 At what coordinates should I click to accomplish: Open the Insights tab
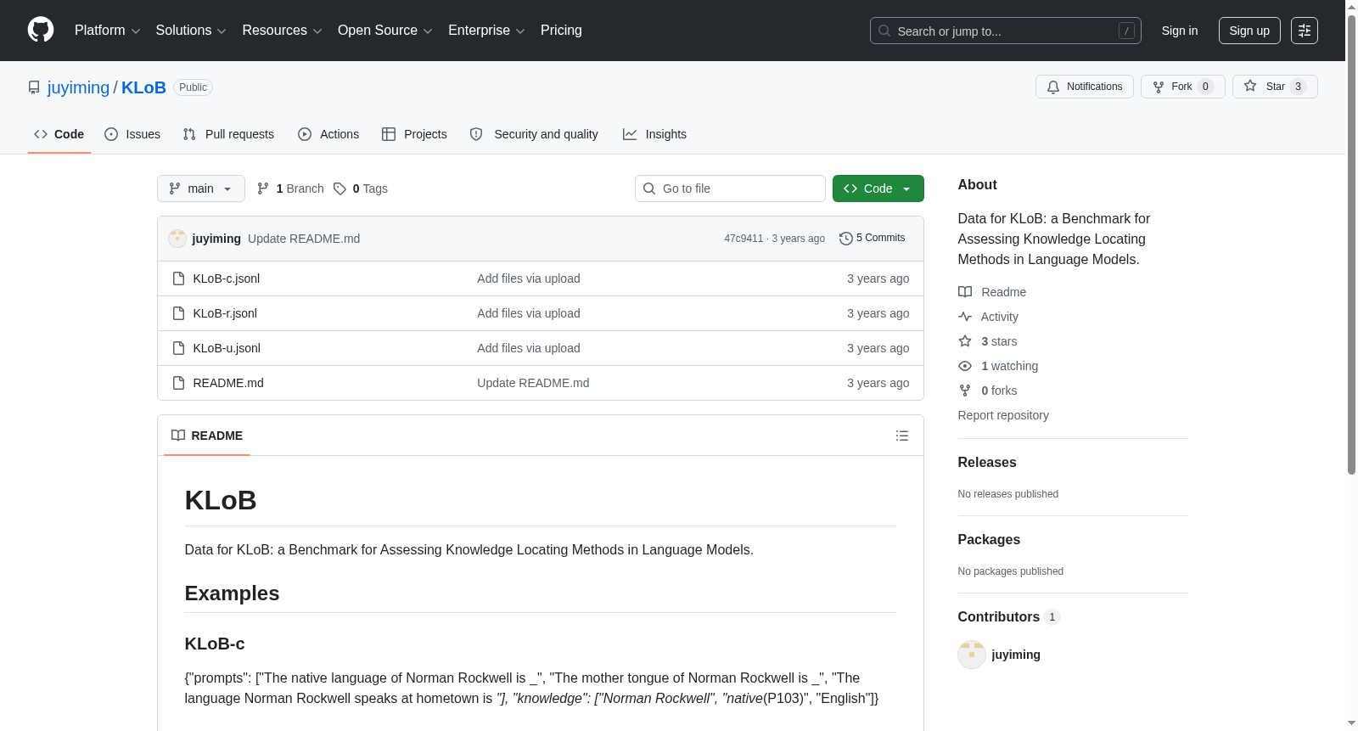tap(654, 134)
